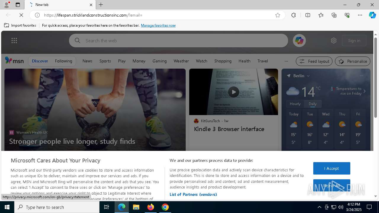The image size is (379, 213).
Task: Select Wed forecast column
Action: (326, 129)
